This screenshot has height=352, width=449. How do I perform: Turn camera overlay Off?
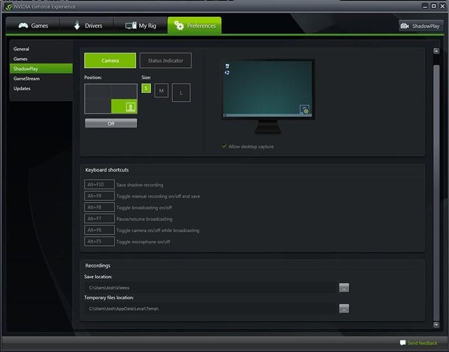pos(111,123)
